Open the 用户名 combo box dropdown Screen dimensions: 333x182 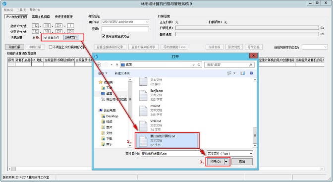pyautogui.click(x=147, y=22)
